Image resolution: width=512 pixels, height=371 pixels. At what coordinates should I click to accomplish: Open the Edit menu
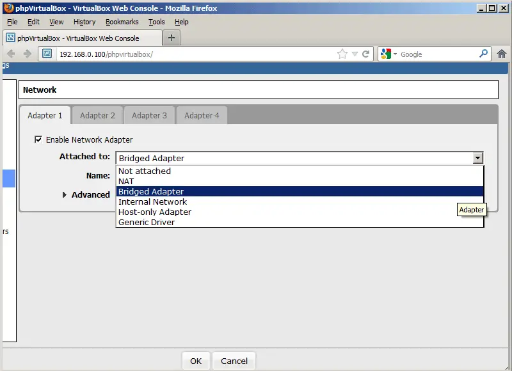[x=33, y=22]
